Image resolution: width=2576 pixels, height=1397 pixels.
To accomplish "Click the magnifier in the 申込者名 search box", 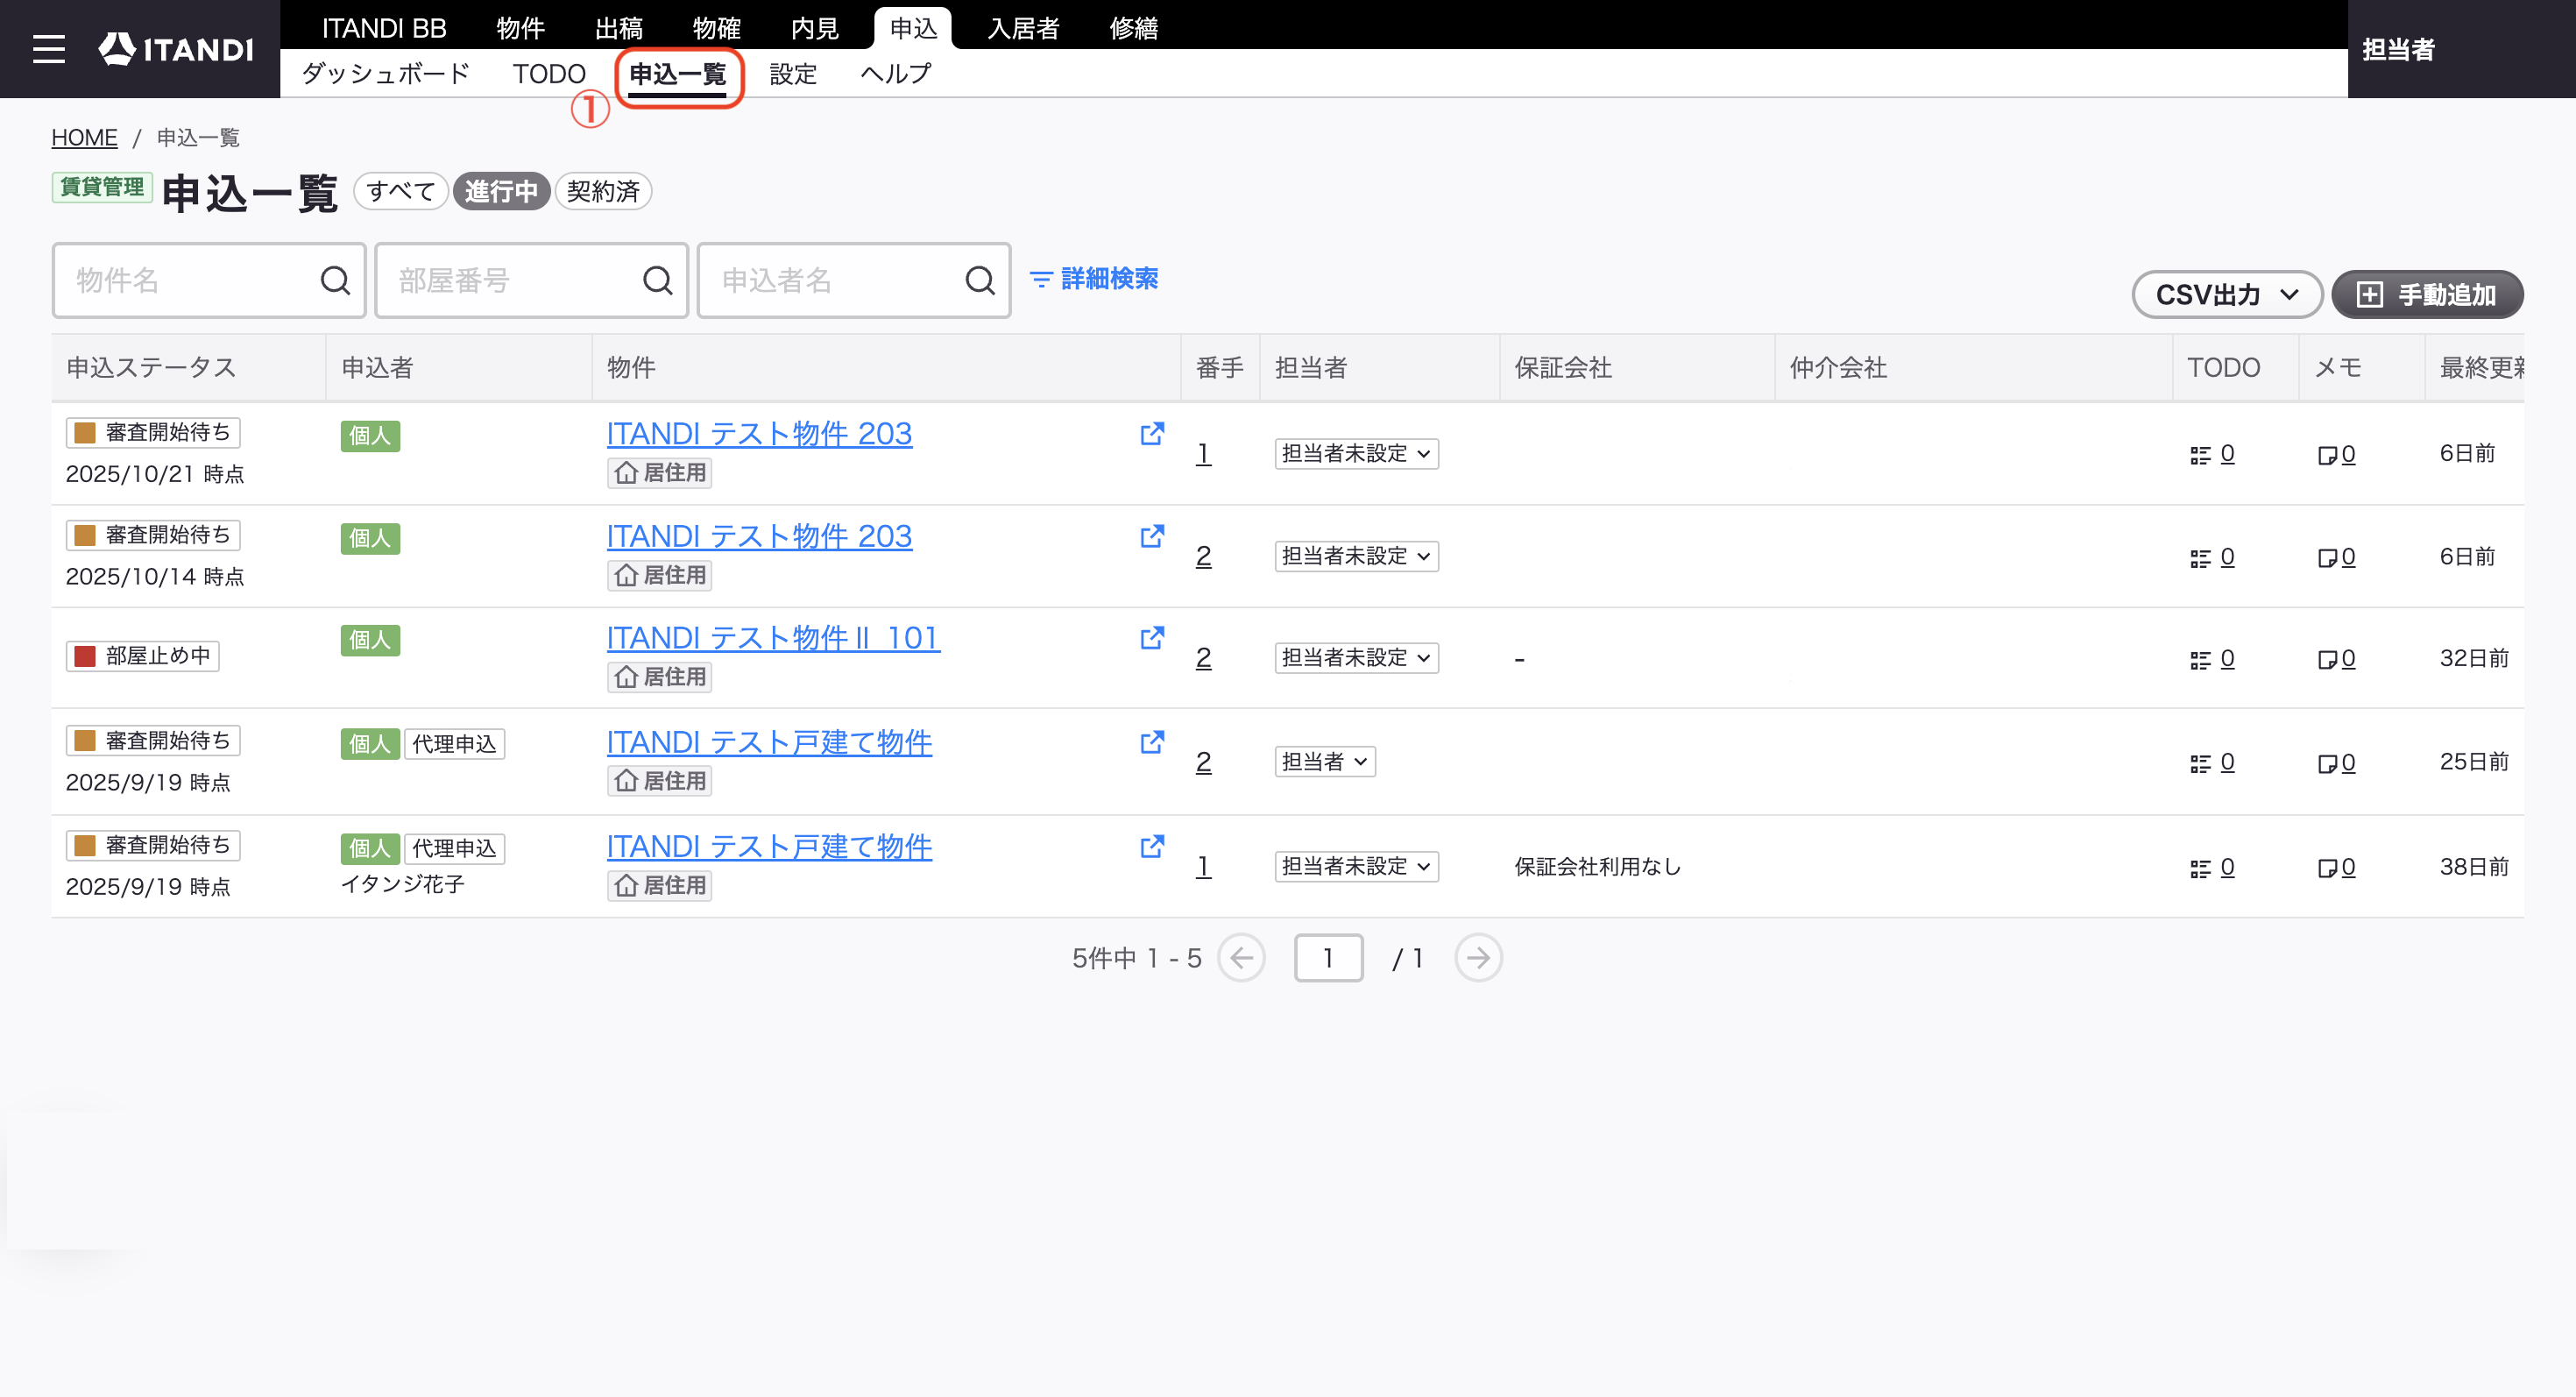I will 980,281.
